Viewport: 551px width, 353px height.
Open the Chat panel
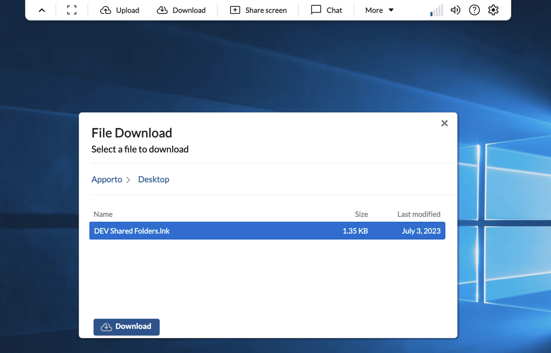coord(326,10)
